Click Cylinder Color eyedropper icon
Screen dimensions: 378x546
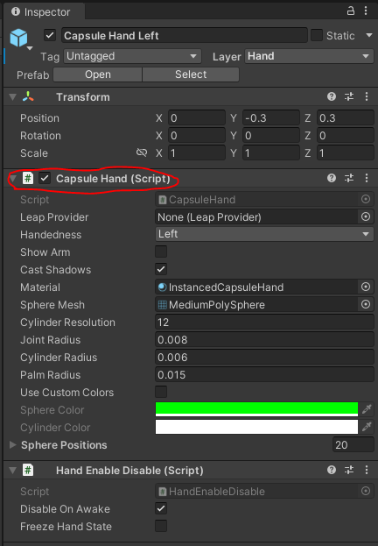point(367,427)
